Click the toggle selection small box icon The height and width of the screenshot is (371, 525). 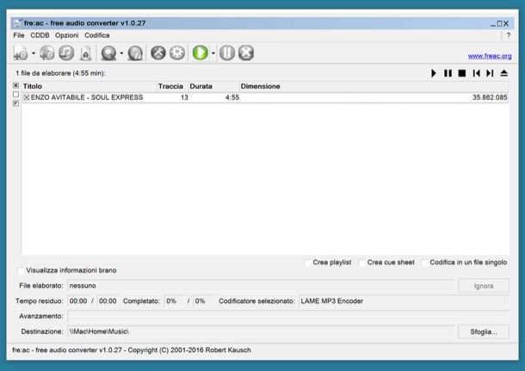(15, 103)
